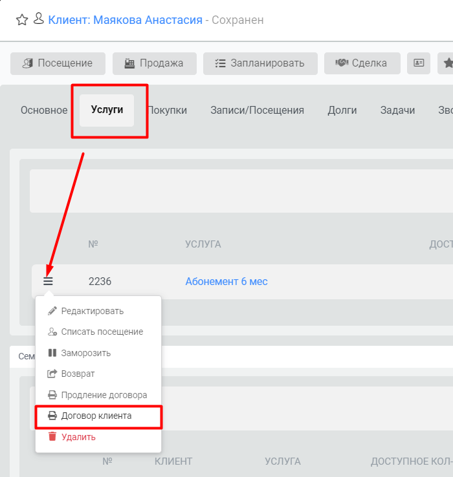Open the Долги tab

[342, 110]
